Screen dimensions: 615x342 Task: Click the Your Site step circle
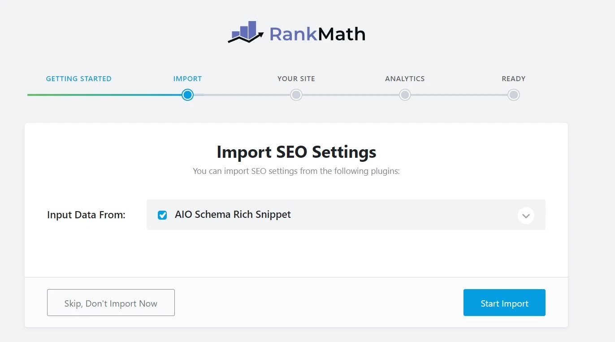click(x=296, y=95)
